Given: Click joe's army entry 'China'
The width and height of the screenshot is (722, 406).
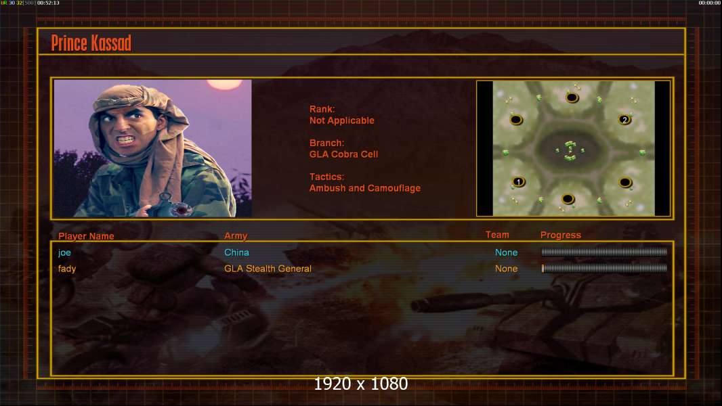Looking at the screenshot, I should 236,252.
